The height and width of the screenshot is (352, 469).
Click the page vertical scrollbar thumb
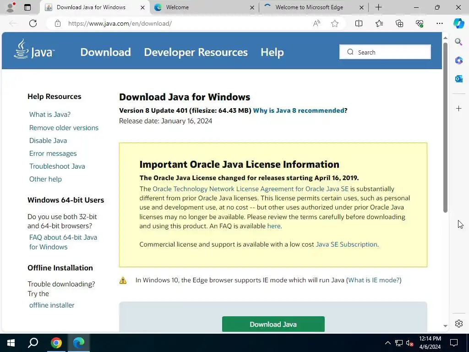pyautogui.click(x=445, y=128)
